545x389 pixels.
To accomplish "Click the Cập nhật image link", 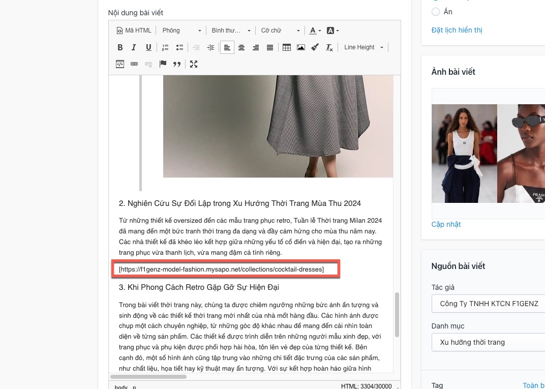I will coord(446,224).
